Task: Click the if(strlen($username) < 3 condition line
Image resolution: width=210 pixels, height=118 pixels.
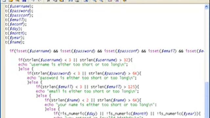Action: click(75, 60)
